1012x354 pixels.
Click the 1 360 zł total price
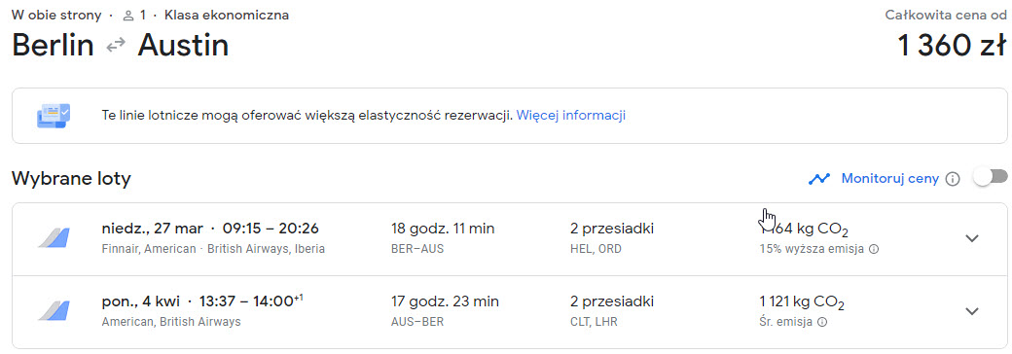click(952, 46)
